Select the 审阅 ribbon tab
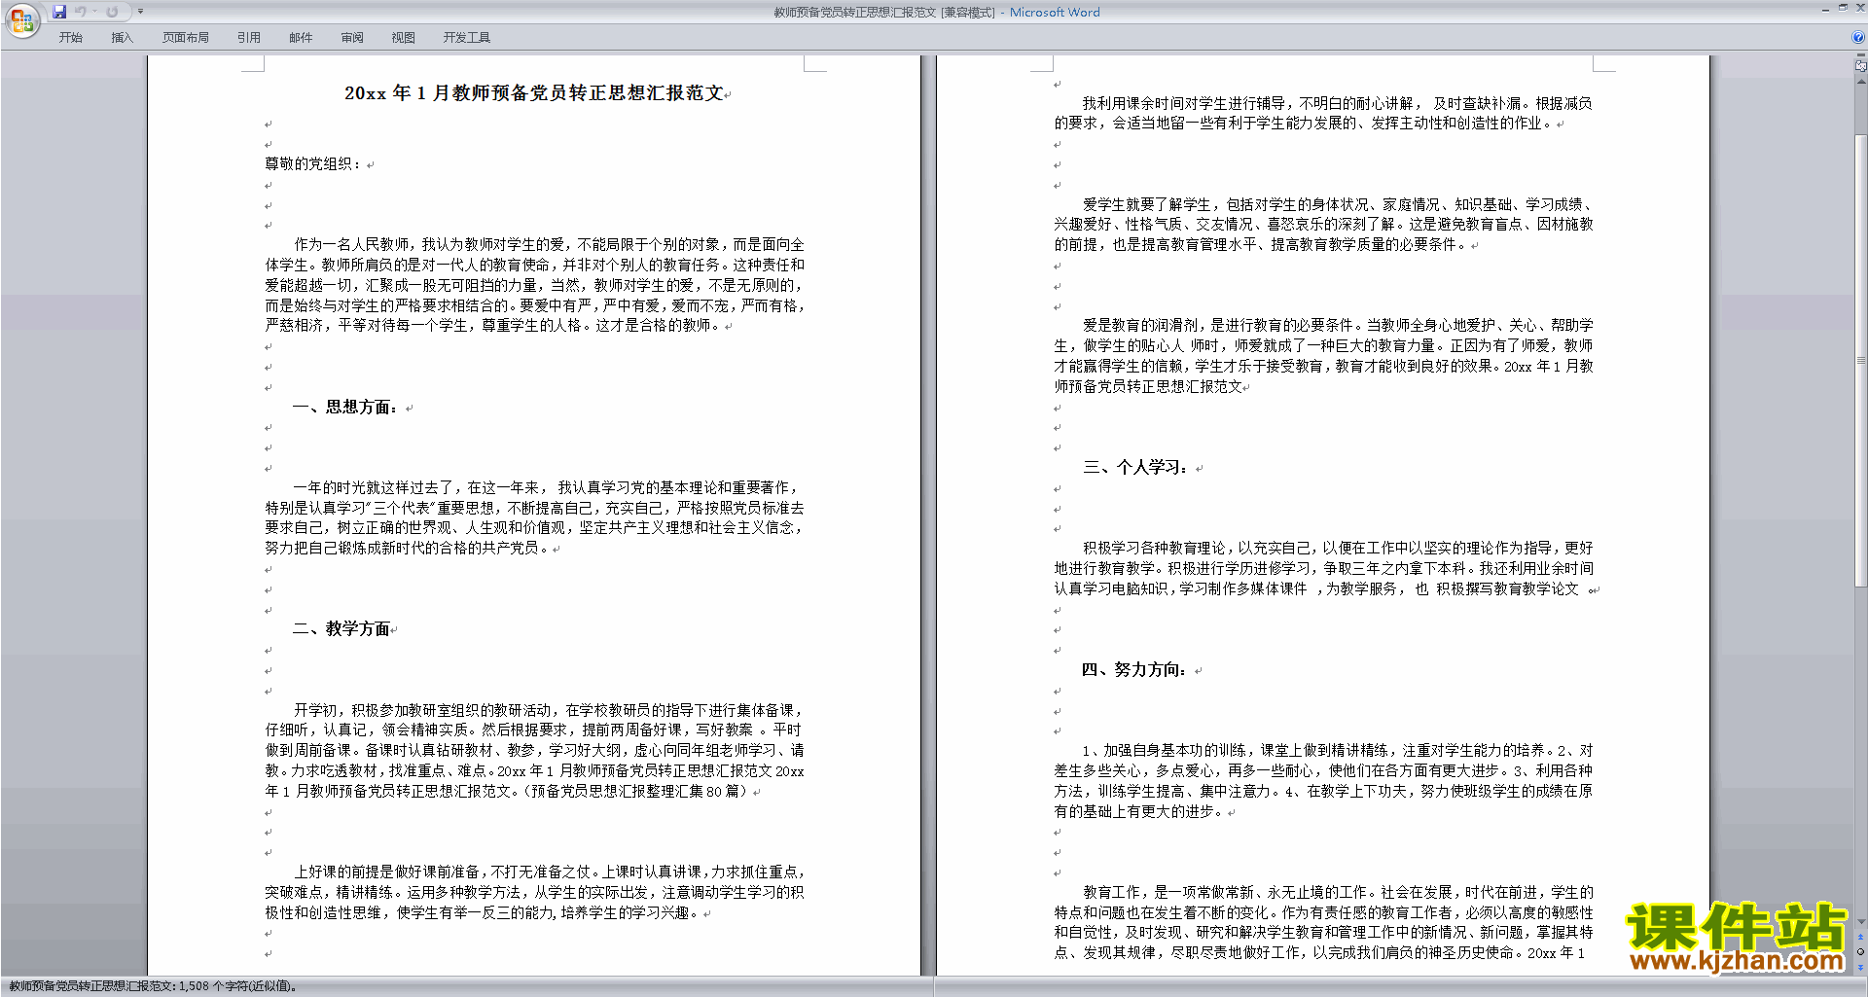Viewport: 1868px width, 997px height. coord(352,38)
